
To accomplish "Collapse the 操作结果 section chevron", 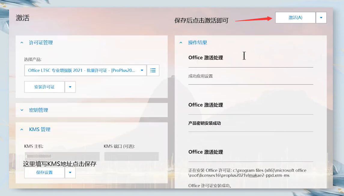I will click(181, 43).
